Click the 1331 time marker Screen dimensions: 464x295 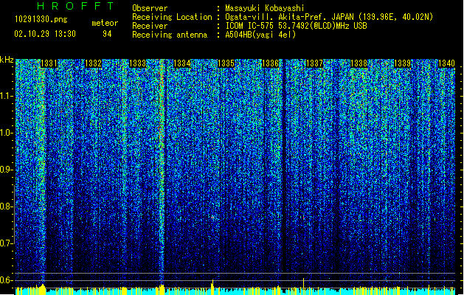[x=49, y=63]
